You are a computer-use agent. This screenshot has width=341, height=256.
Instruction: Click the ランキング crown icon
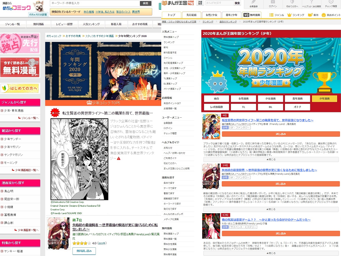click(x=289, y=15)
